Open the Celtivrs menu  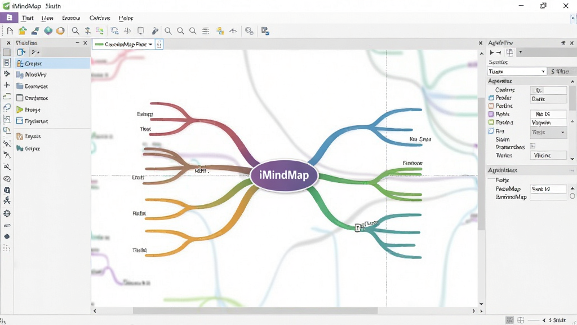pyautogui.click(x=100, y=18)
